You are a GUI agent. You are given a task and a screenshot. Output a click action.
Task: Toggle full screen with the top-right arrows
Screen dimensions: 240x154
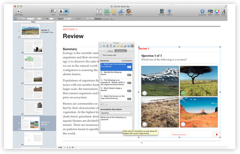coord(226,6)
